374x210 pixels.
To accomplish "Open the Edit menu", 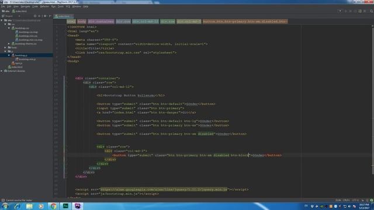I will (x=9, y=6).
